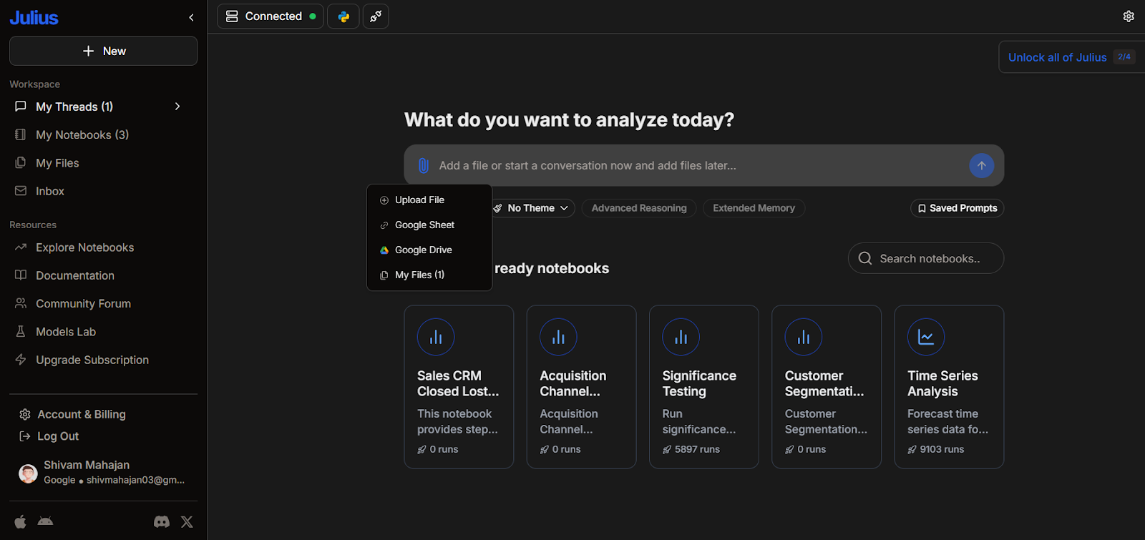Click the My Notebooks icon in sidebar
Image resolution: width=1145 pixels, height=540 pixels.
21,134
